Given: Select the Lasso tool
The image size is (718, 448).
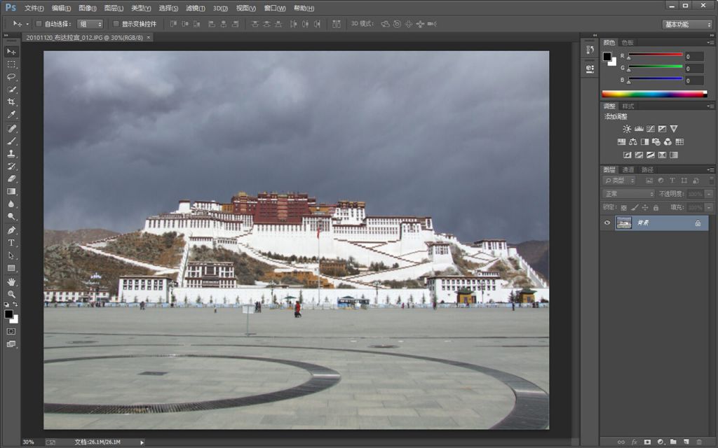Looking at the screenshot, I should (x=11, y=78).
